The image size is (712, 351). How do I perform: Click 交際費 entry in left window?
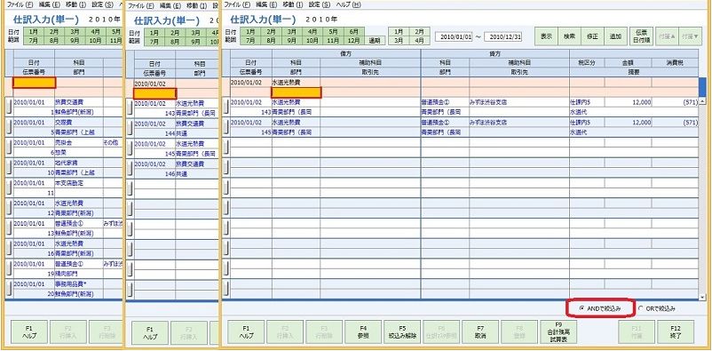click(x=64, y=123)
